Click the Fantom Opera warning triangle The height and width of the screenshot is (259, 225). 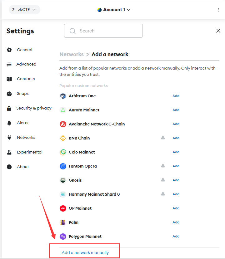coord(163,165)
